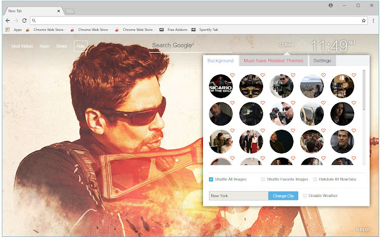Select the dark-haired girl portrait thumbnail

coord(342,114)
